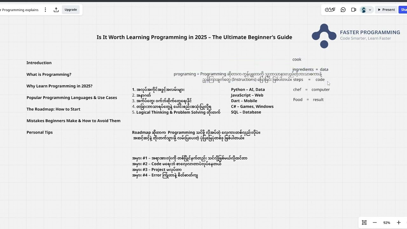Click the '#4 – Error' mistake line

[x=165, y=175]
